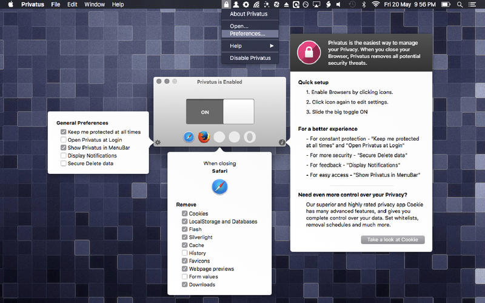The height and width of the screenshot is (303, 485).
Task: Click the battery status icon
Action: [446, 4]
